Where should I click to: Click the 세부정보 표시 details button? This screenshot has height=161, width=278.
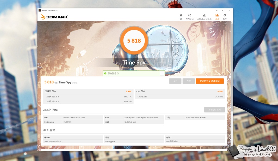coord(214,110)
